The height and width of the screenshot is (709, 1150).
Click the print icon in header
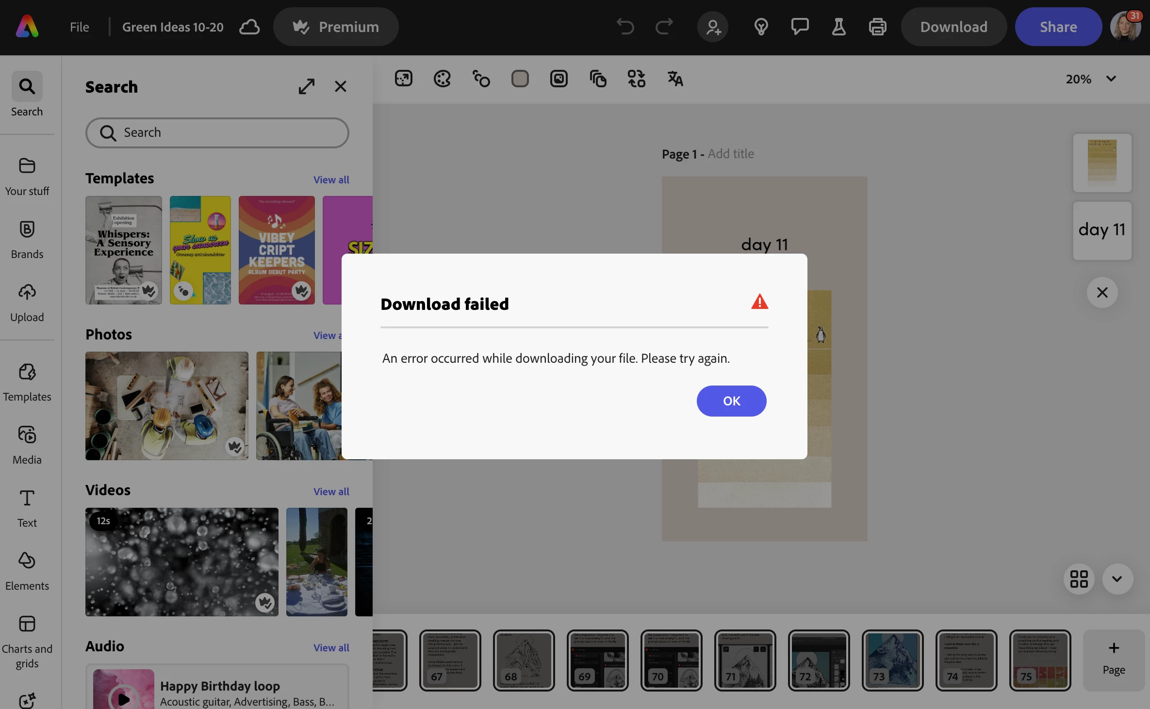(877, 27)
